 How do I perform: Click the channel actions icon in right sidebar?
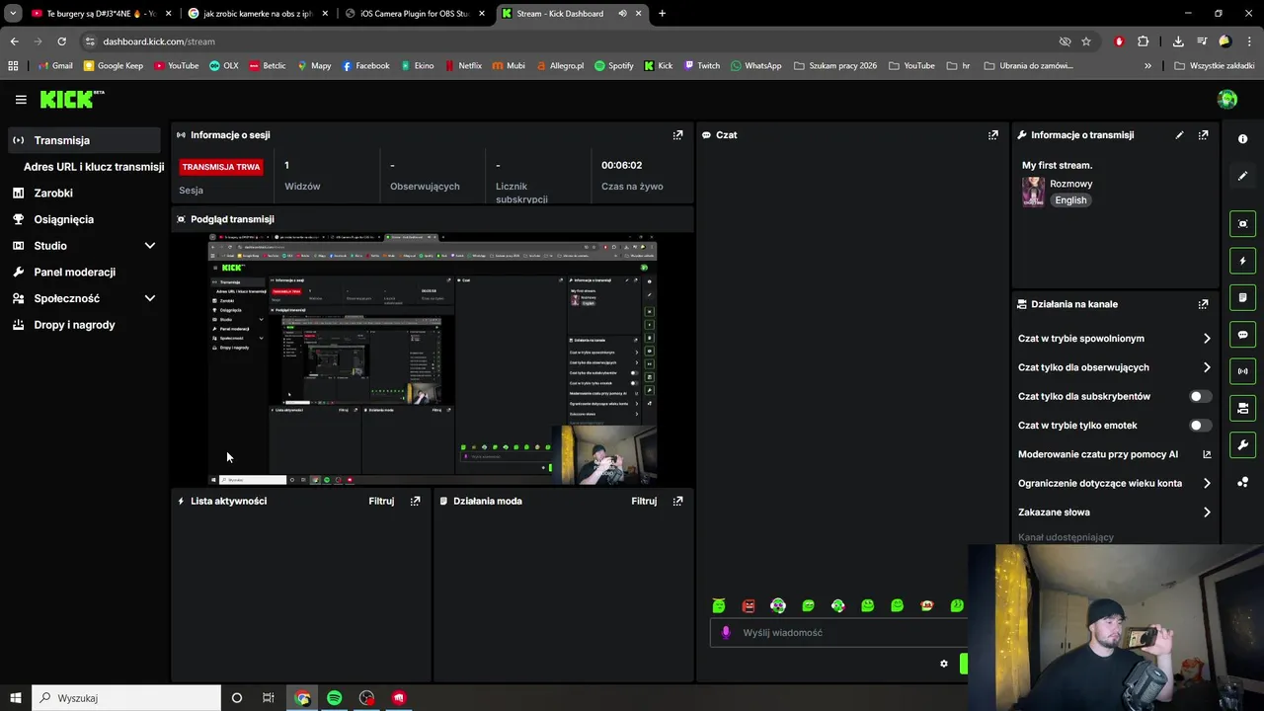[1242, 408]
